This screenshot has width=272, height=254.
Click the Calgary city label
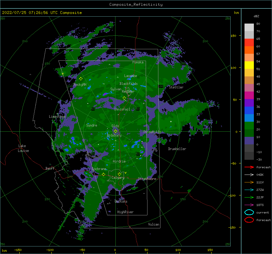click(x=118, y=178)
